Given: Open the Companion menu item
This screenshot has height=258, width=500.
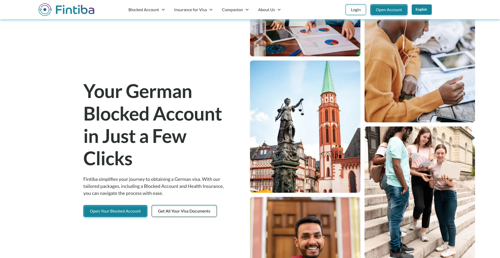Looking at the screenshot, I should (x=232, y=10).
